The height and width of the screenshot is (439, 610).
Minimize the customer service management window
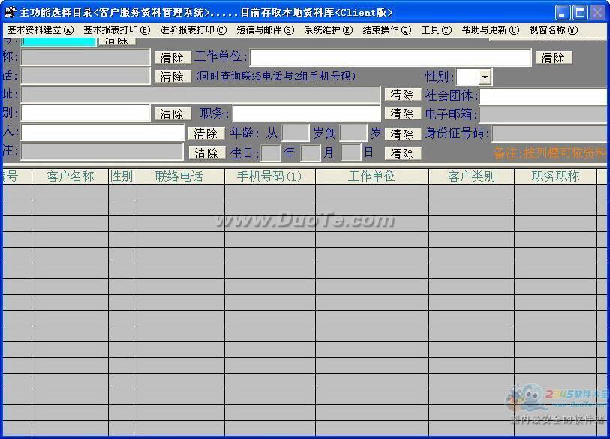point(563,12)
